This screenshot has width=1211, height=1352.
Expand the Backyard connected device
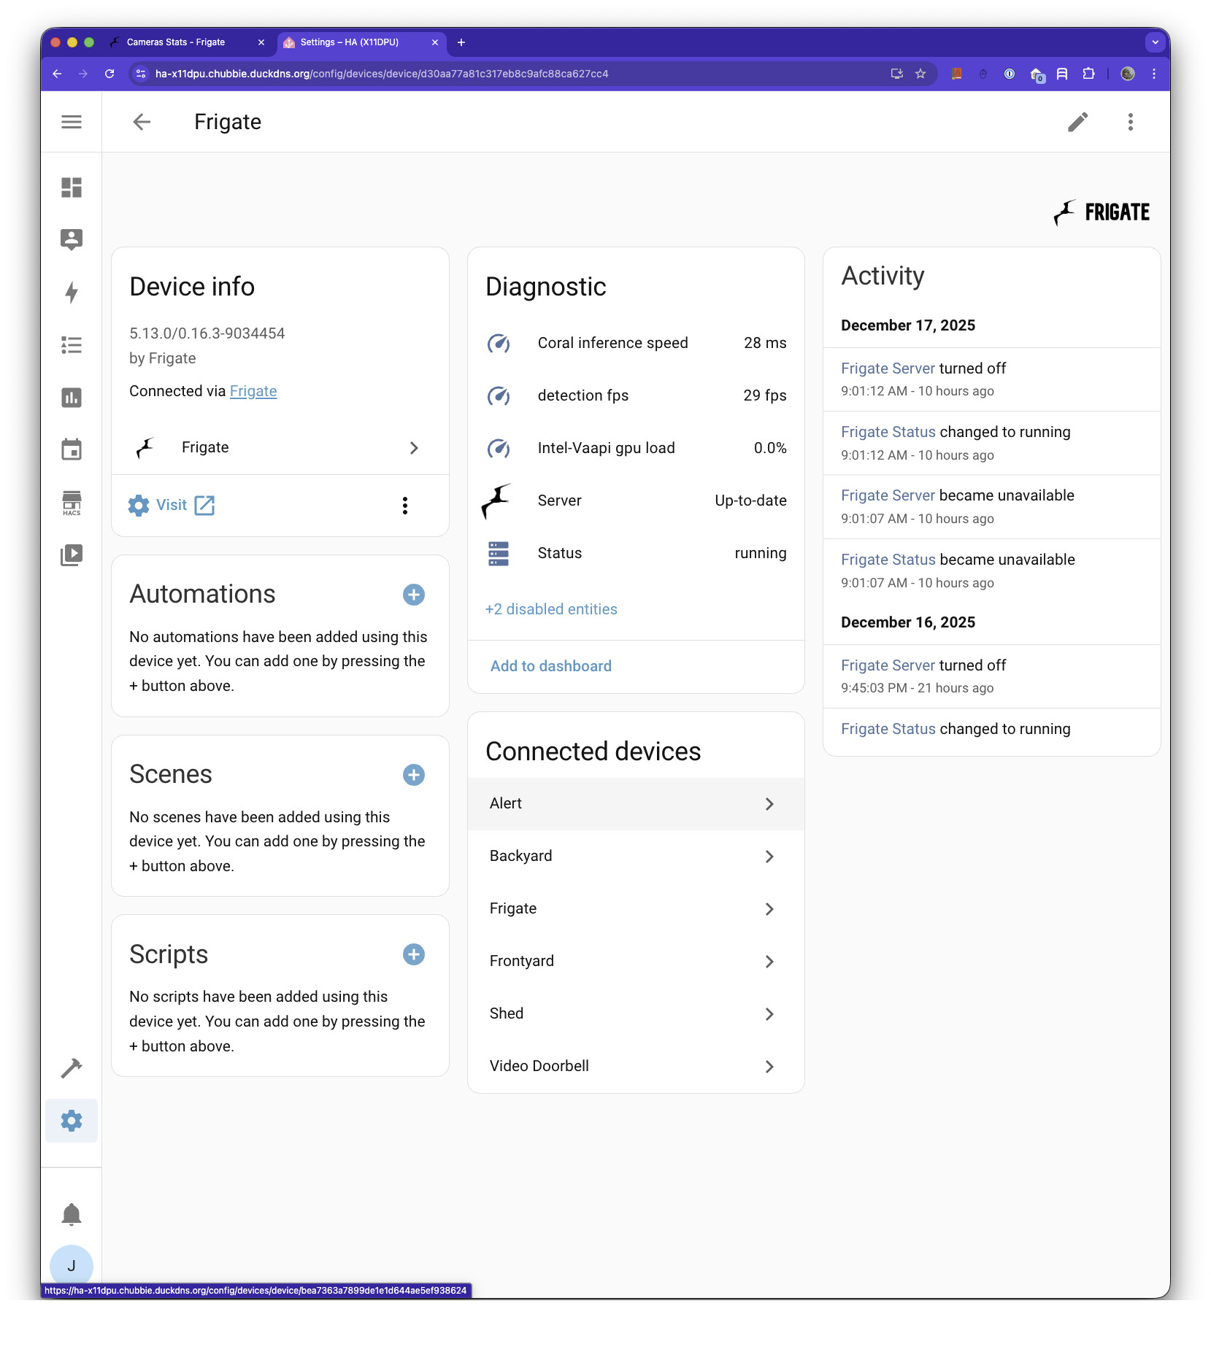pyautogui.click(x=635, y=856)
